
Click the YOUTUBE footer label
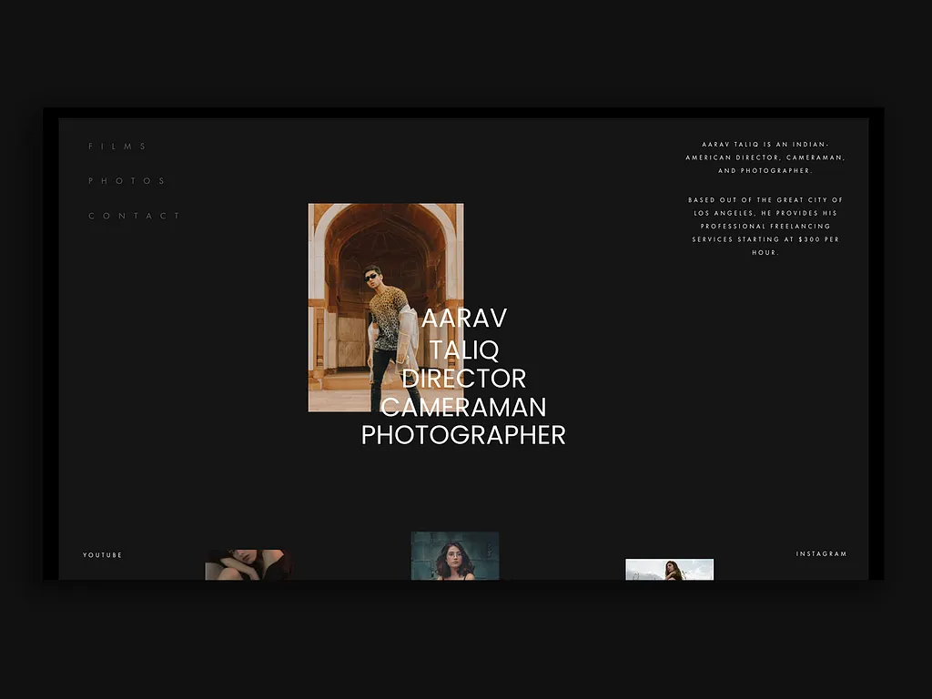click(102, 554)
